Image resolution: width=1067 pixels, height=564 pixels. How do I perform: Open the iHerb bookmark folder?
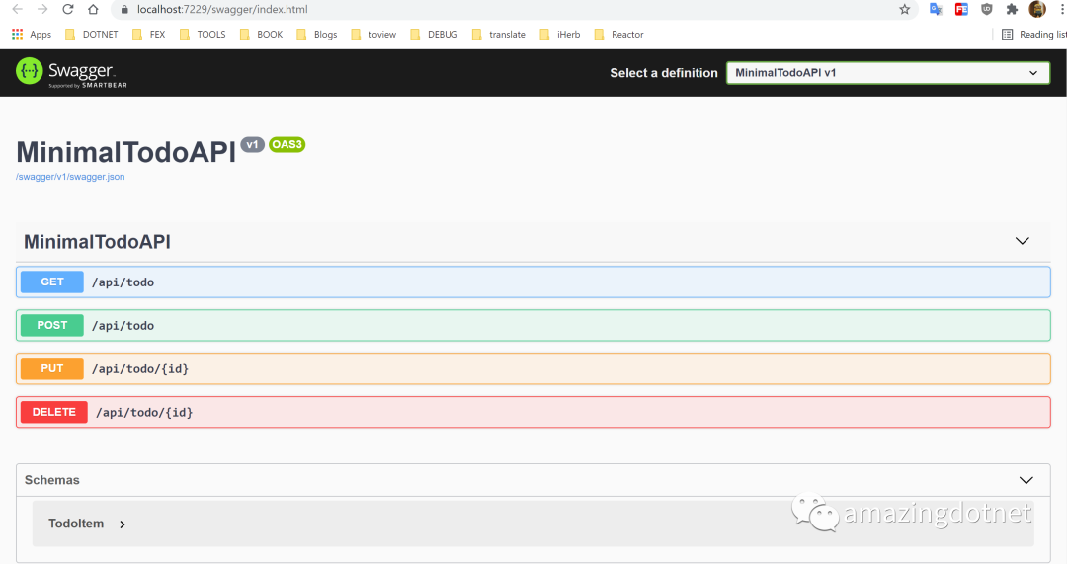coord(559,34)
